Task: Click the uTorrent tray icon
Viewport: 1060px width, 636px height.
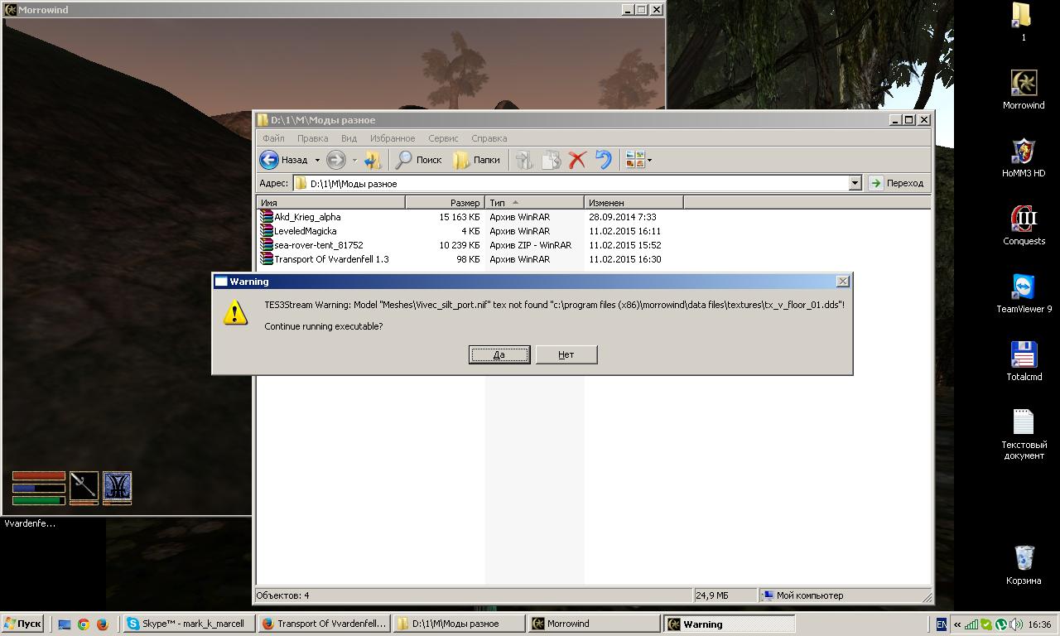Action: click(x=1001, y=624)
